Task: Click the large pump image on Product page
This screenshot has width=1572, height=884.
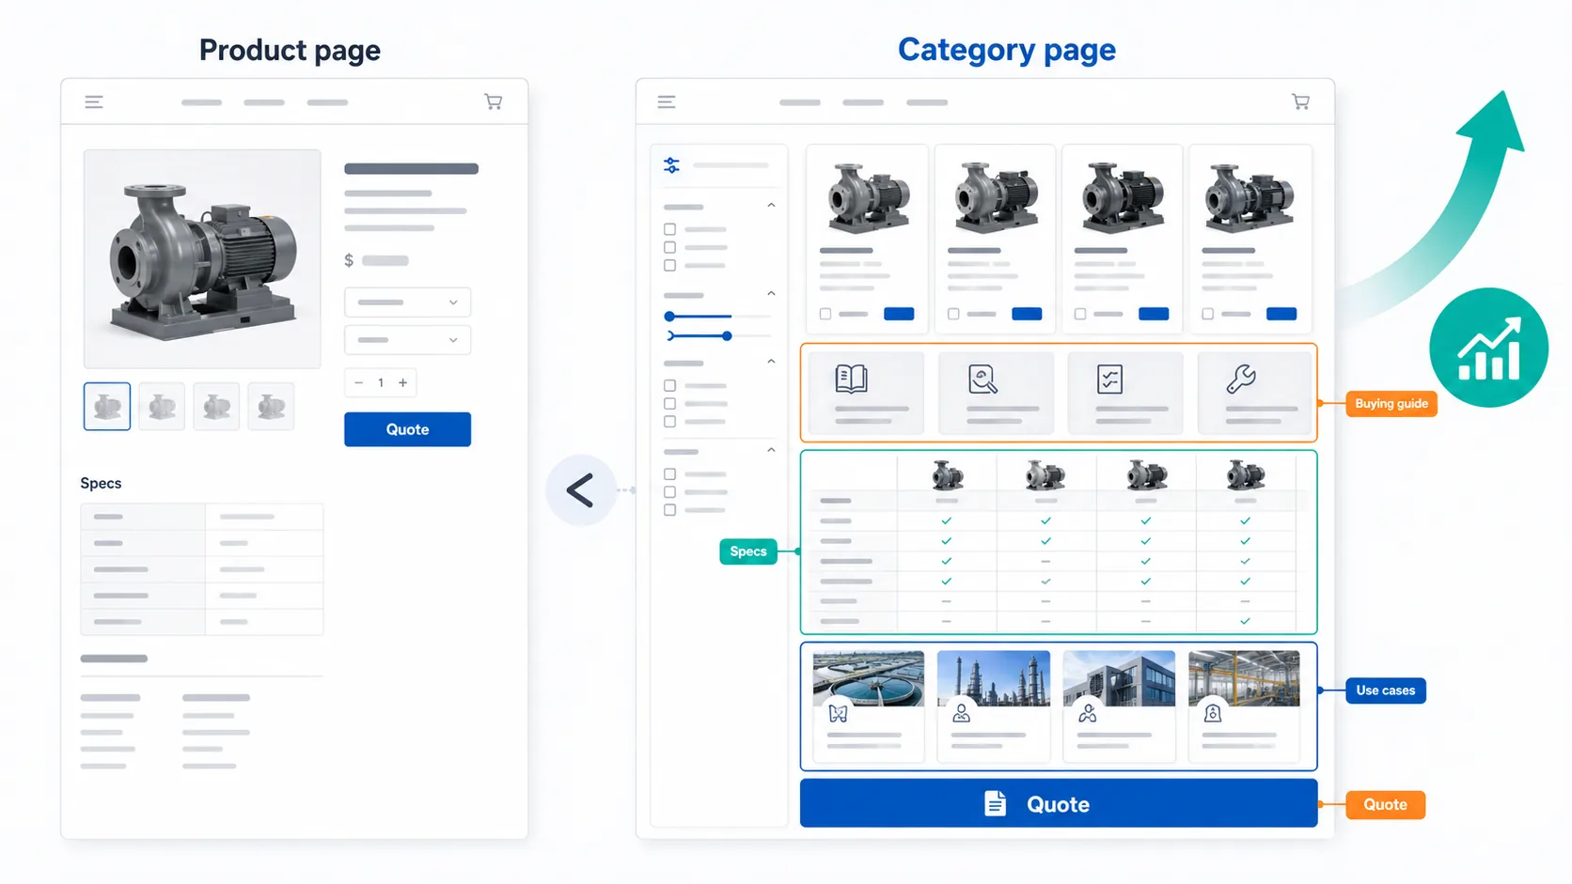Action: click(202, 258)
